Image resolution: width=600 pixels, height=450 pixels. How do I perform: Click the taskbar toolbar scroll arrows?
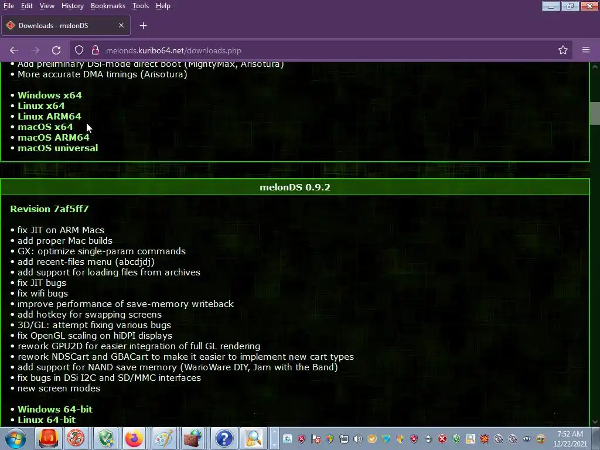274,438
